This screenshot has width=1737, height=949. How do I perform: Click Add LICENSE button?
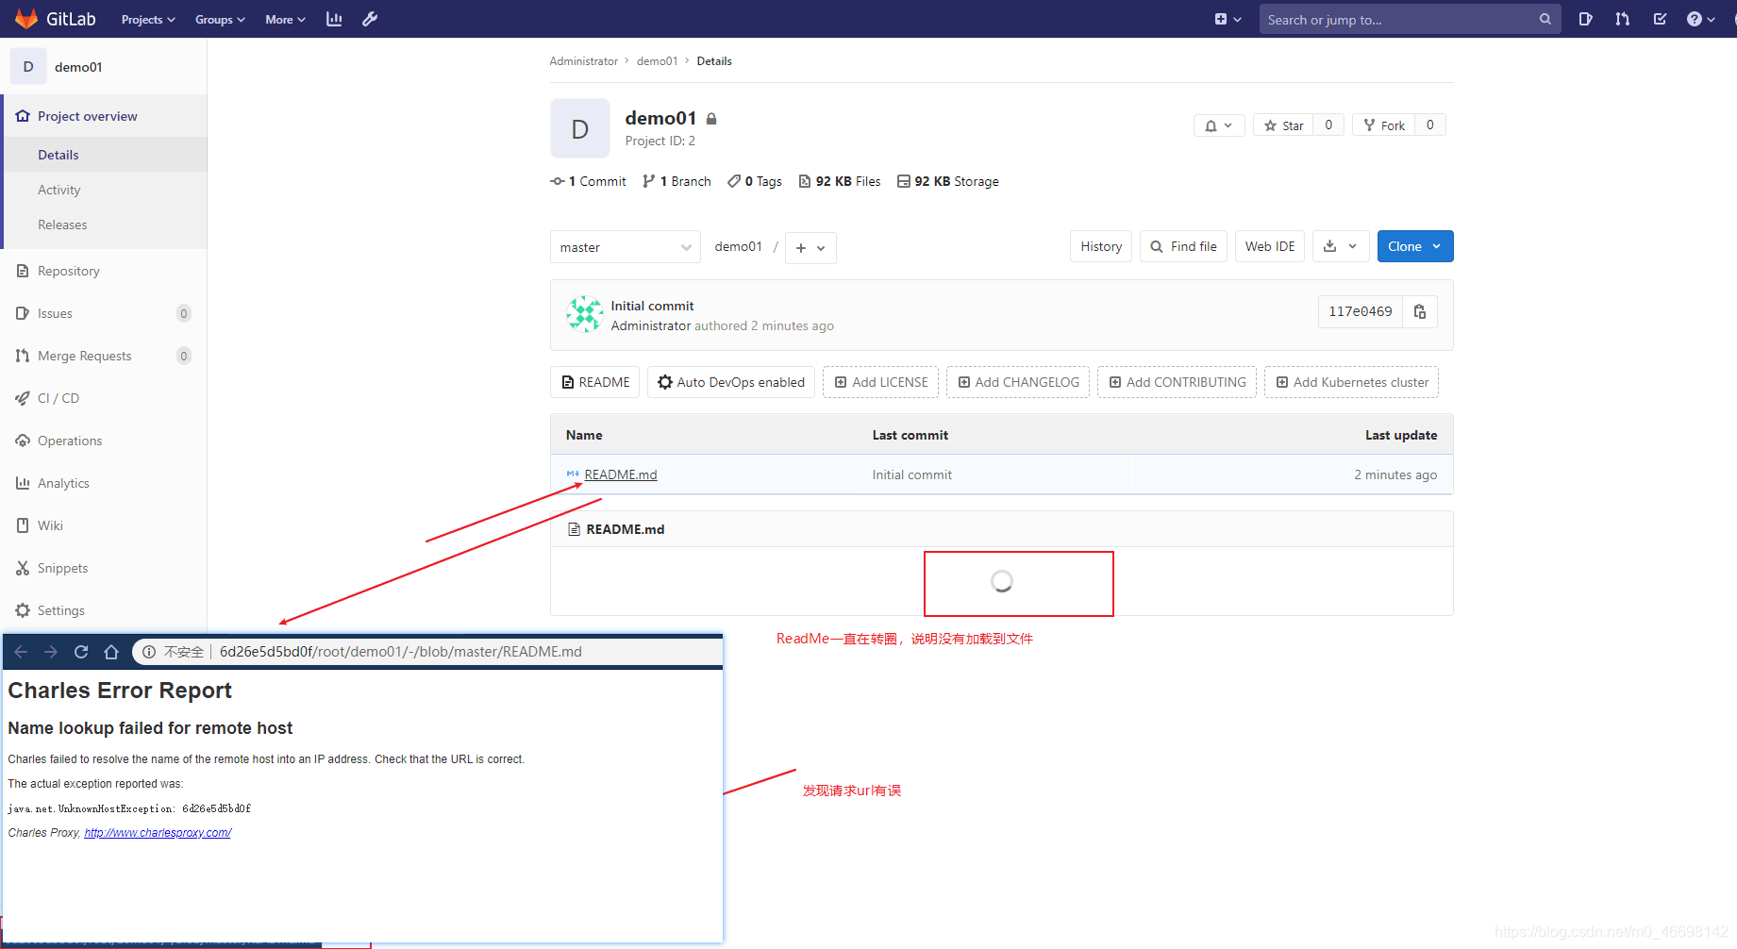tap(881, 382)
